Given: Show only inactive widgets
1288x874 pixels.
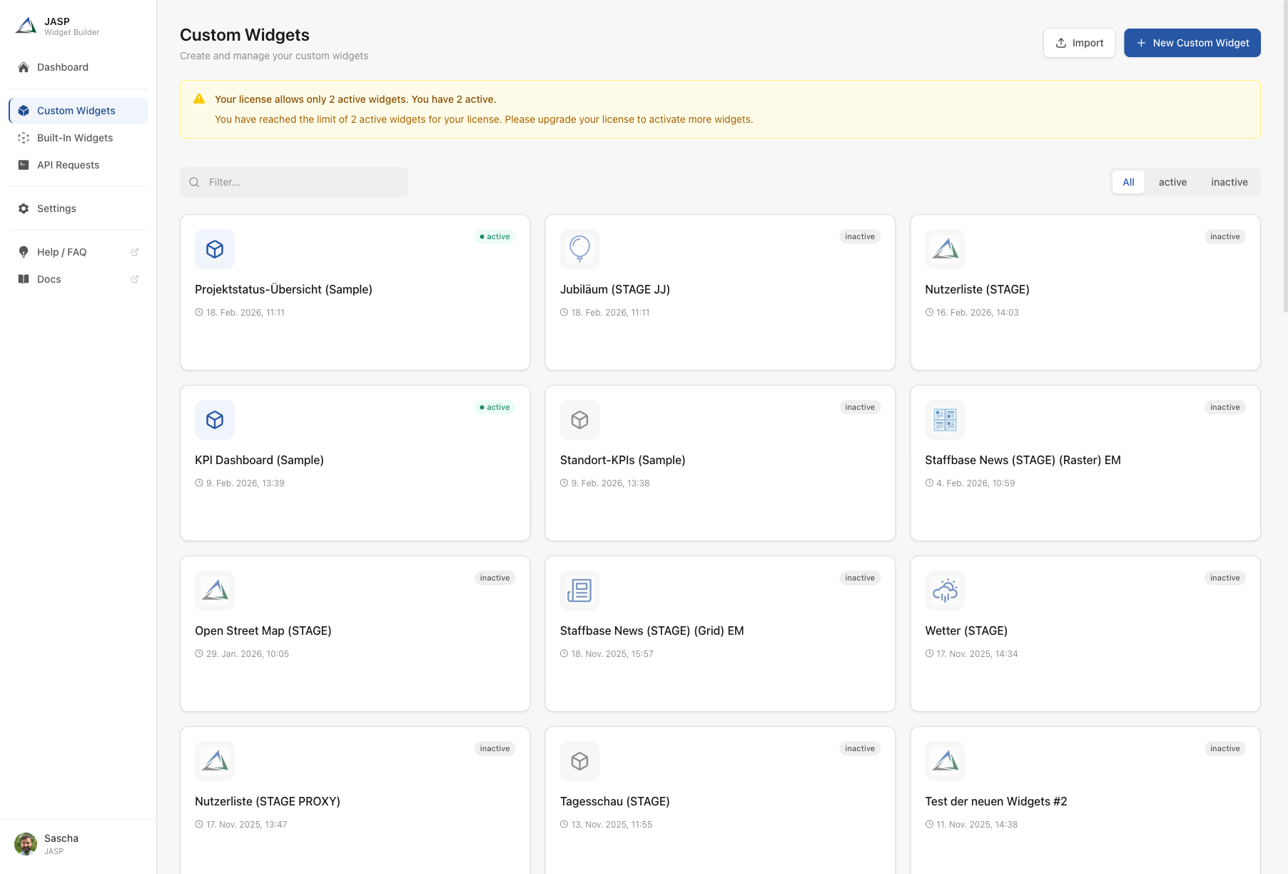Looking at the screenshot, I should [x=1229, y=181].
